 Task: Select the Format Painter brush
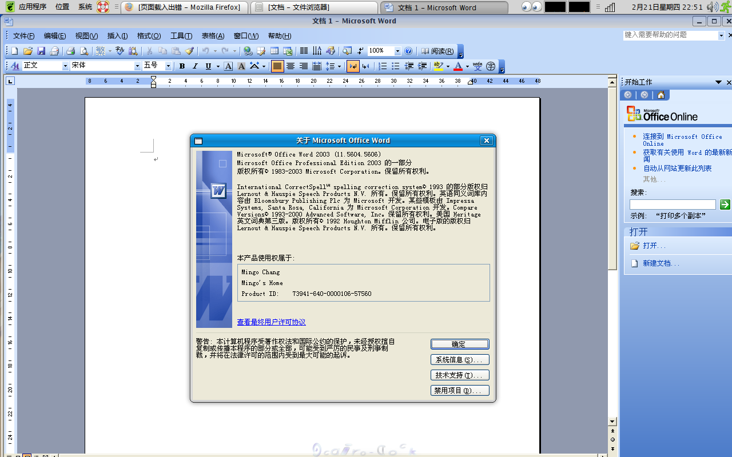(x=189, y=51)
